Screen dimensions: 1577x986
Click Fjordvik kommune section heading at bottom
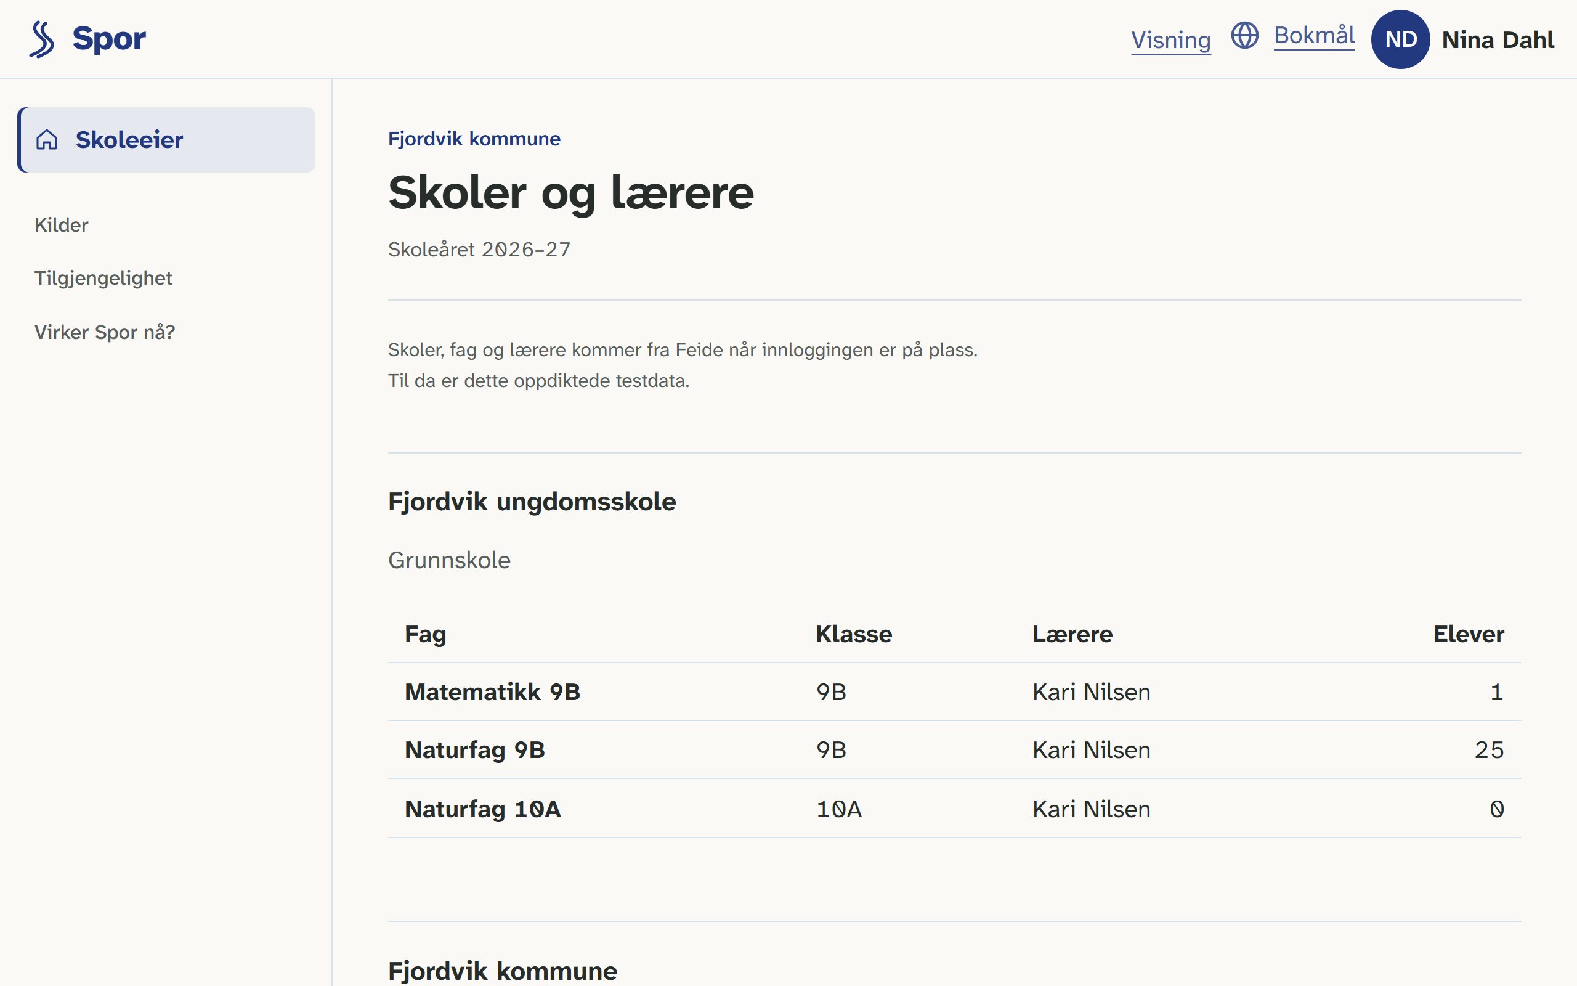[x=503, y=972]
